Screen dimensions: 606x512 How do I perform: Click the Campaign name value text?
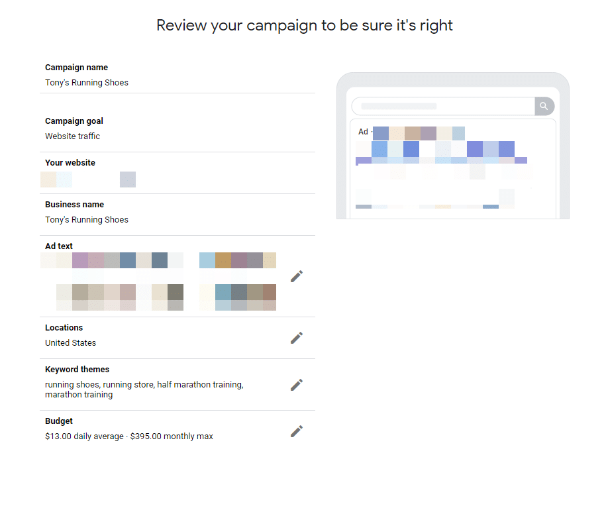(x=87, y=83)
